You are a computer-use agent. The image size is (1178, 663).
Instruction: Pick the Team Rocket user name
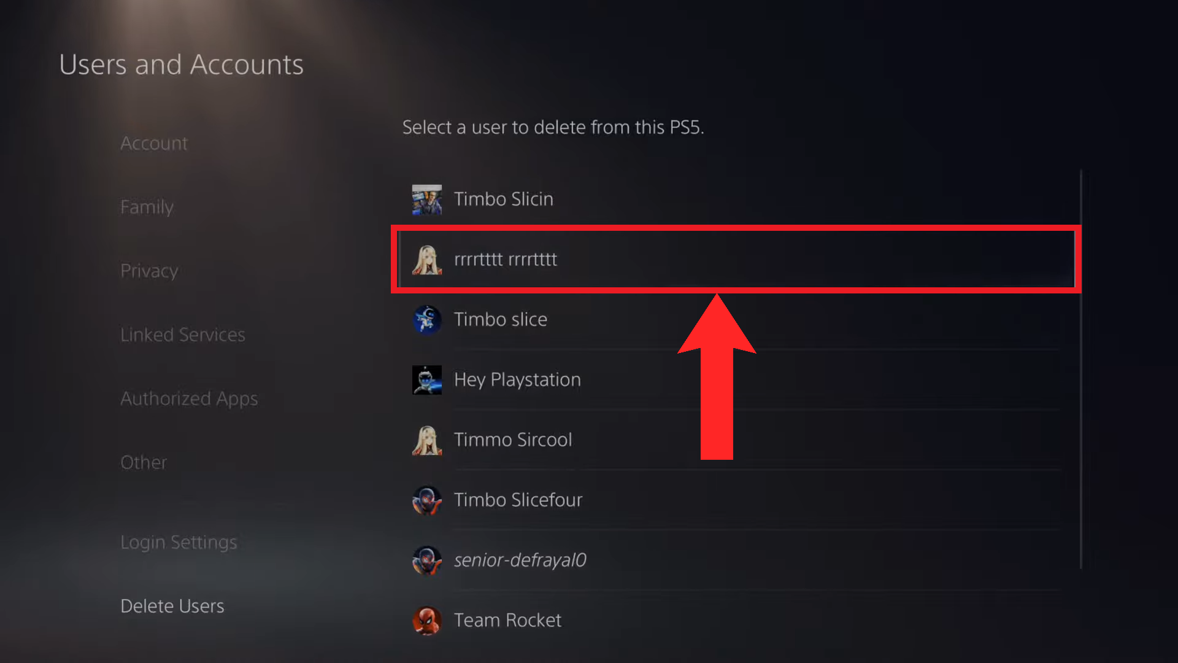pyautogui.click(x=507, y=621)
